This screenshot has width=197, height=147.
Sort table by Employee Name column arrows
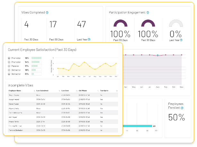coord(34,91)
